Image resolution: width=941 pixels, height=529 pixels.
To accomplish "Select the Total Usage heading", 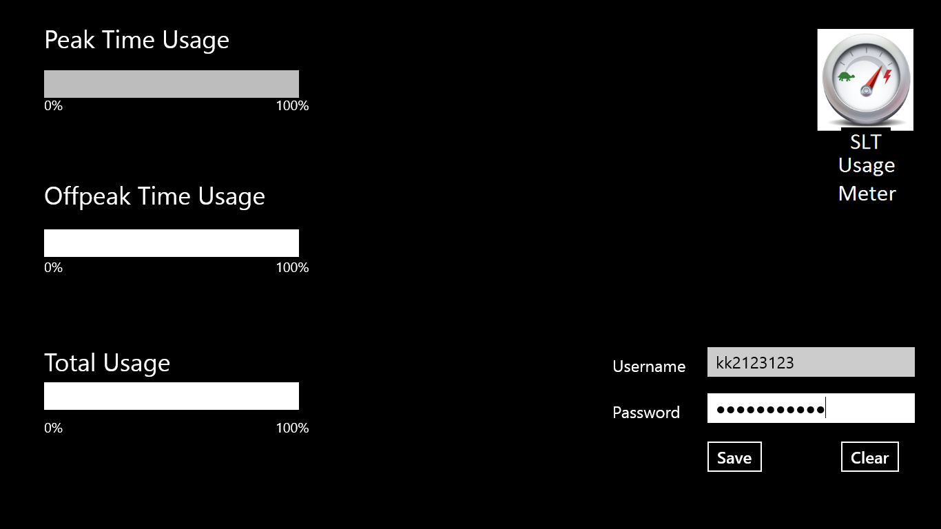I will click(x=107, y=363).
